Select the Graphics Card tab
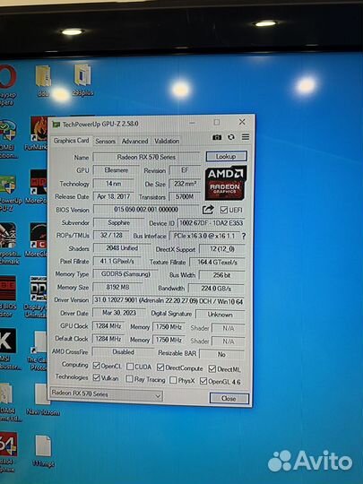The image size is (363, 484). point(71,141)
